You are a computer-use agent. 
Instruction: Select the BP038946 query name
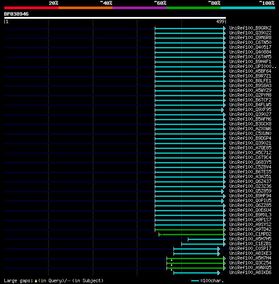tap(16, 14)
